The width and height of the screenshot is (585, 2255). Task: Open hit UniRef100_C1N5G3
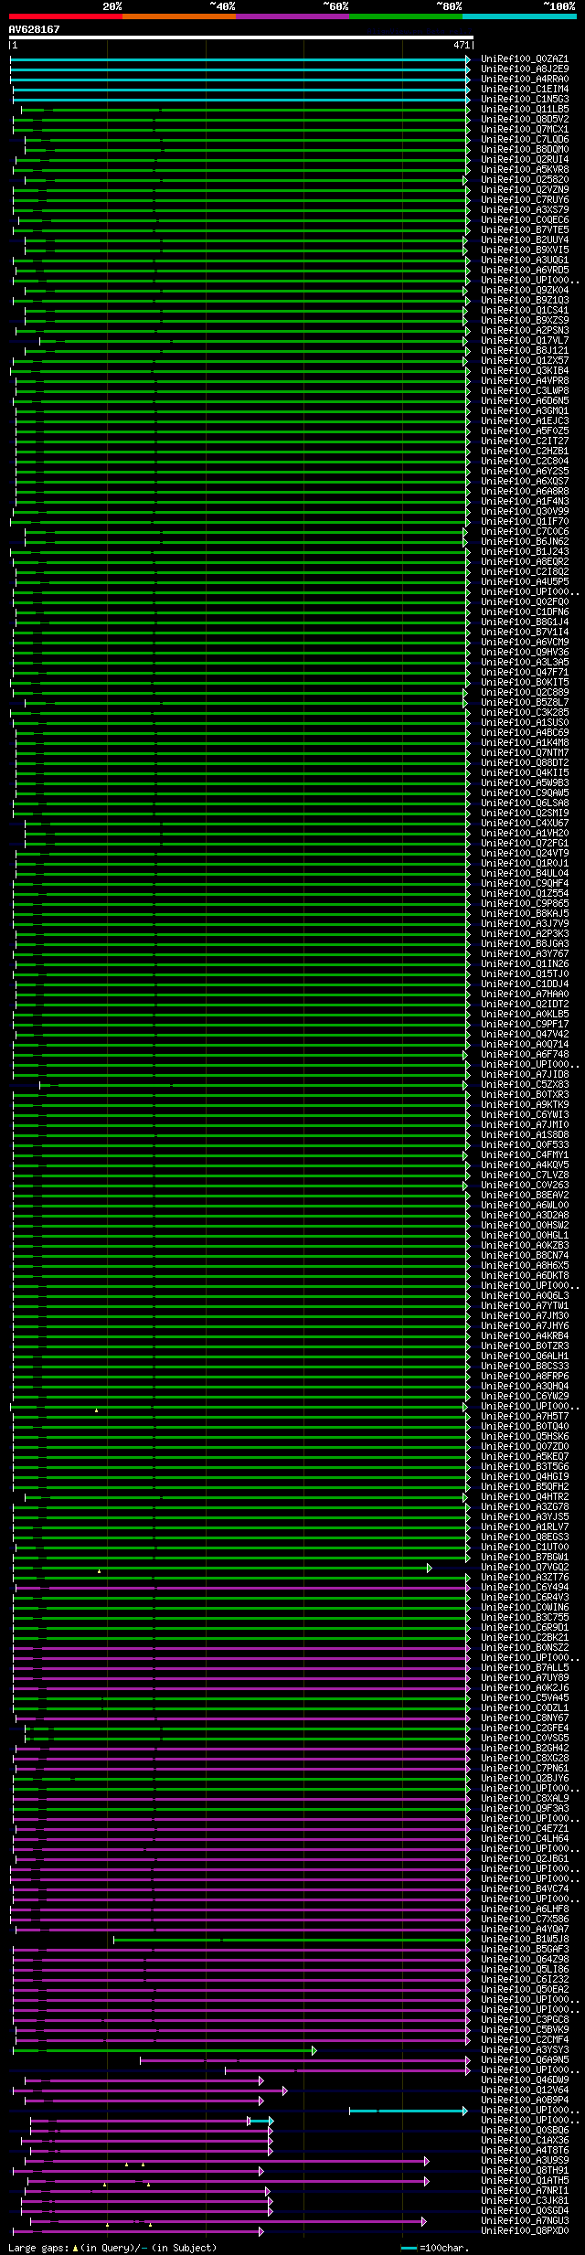click(525, 100)
